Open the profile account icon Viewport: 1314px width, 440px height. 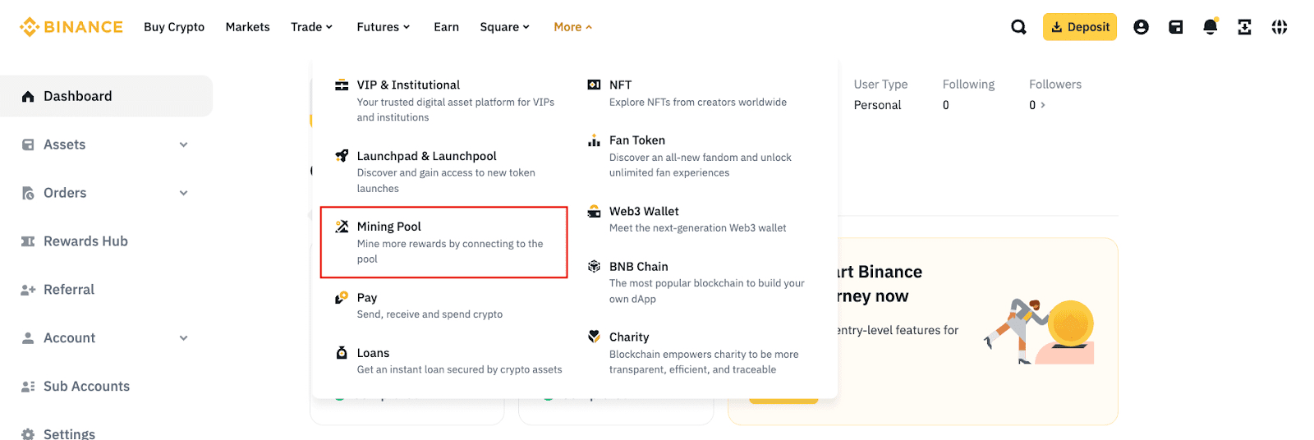[1141, 27]
